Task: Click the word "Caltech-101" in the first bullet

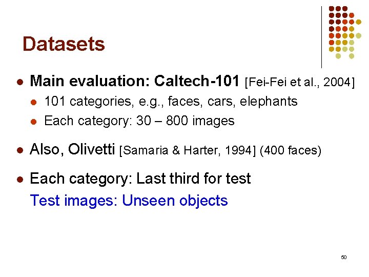Action: pos(197,81)
